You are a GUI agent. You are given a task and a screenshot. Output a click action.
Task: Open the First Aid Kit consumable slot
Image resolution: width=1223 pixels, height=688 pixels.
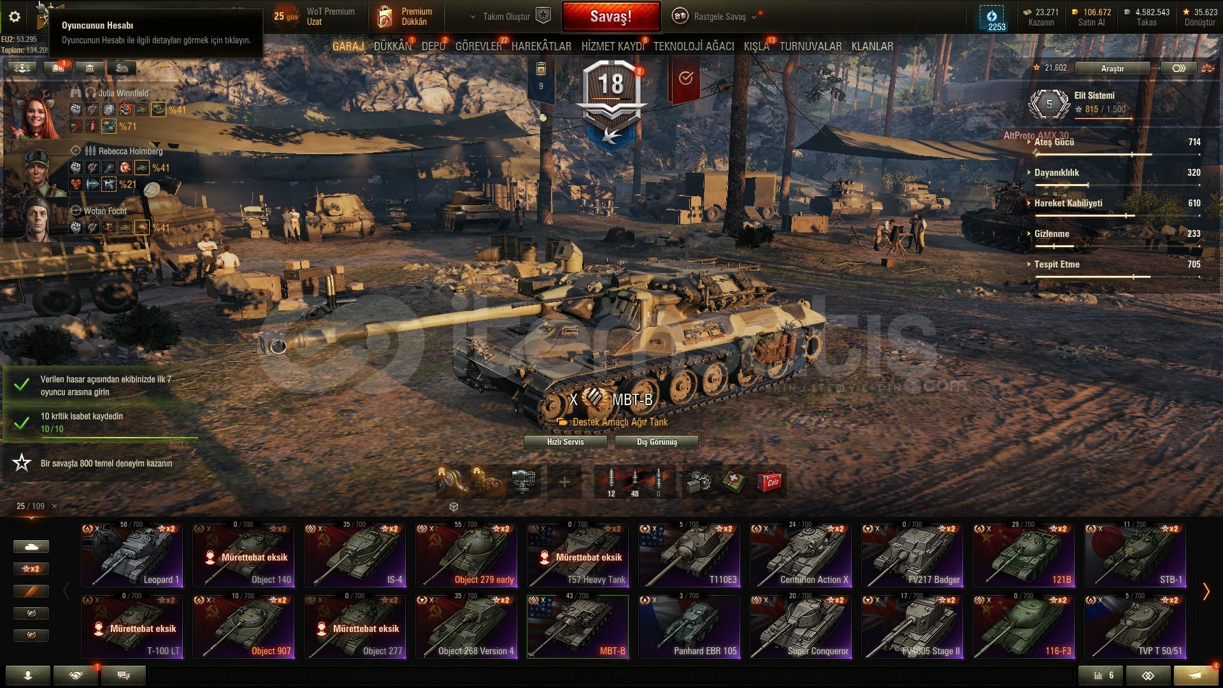(x=734, y=482)
